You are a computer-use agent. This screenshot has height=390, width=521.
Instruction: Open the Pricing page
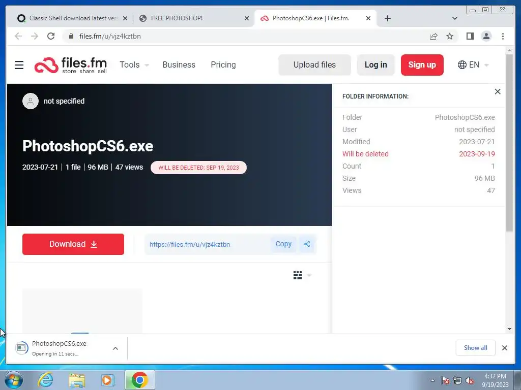(223, 65)
